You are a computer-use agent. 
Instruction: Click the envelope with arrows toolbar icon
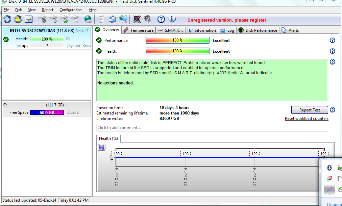click(112, 19)
